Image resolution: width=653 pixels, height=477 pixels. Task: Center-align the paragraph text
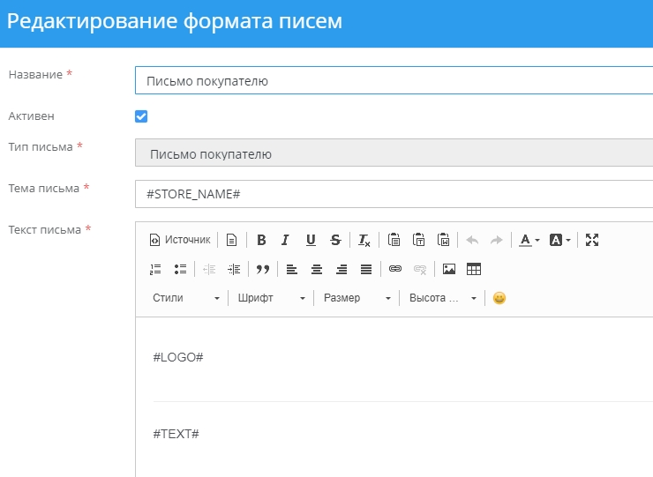tap(317, 269)
